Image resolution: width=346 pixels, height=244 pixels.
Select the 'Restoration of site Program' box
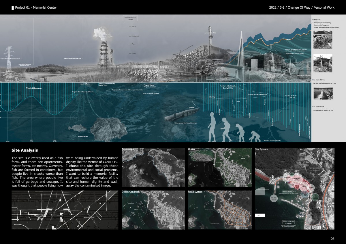click(130, 18)
